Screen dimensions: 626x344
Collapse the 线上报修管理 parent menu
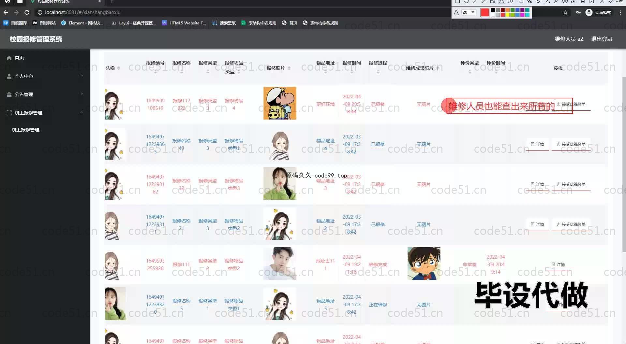tap(45, 113)
